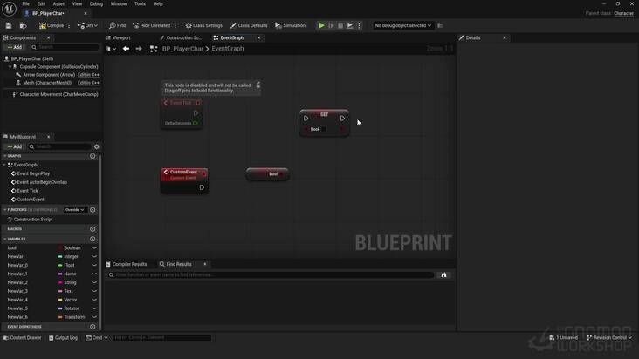Open the Debug menu

[96, 4]
